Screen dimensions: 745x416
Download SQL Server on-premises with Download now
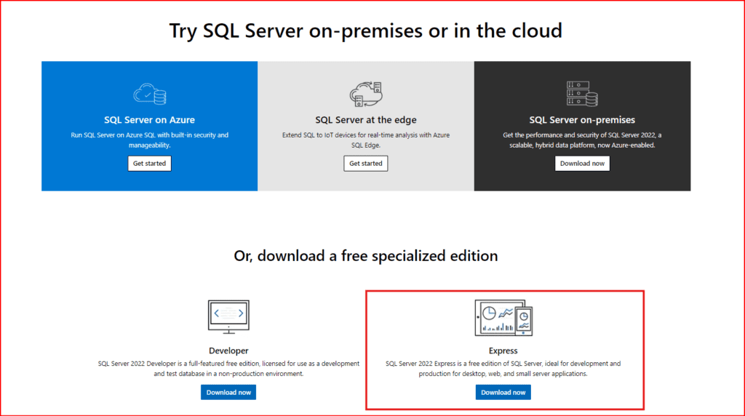pyautogui.click(x=582, y=164)
